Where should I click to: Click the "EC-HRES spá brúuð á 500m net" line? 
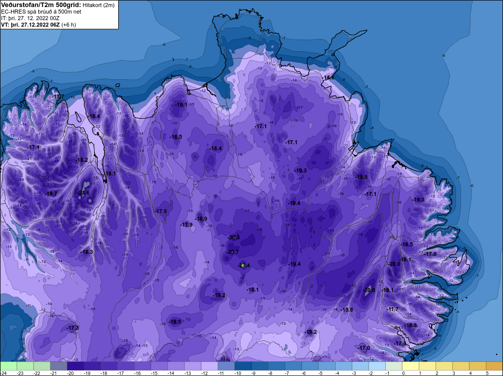click(41, 12)
